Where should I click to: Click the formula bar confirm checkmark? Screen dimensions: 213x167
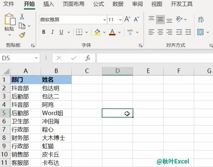[x=74, y=58]
